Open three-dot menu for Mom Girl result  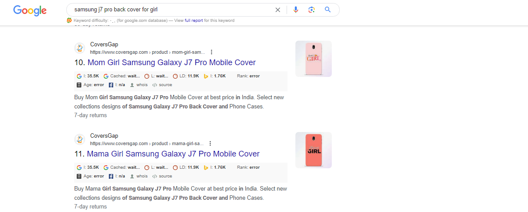click(212, 52)
